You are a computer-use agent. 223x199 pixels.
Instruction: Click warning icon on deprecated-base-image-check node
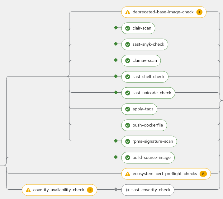click(x=127, y=12)
